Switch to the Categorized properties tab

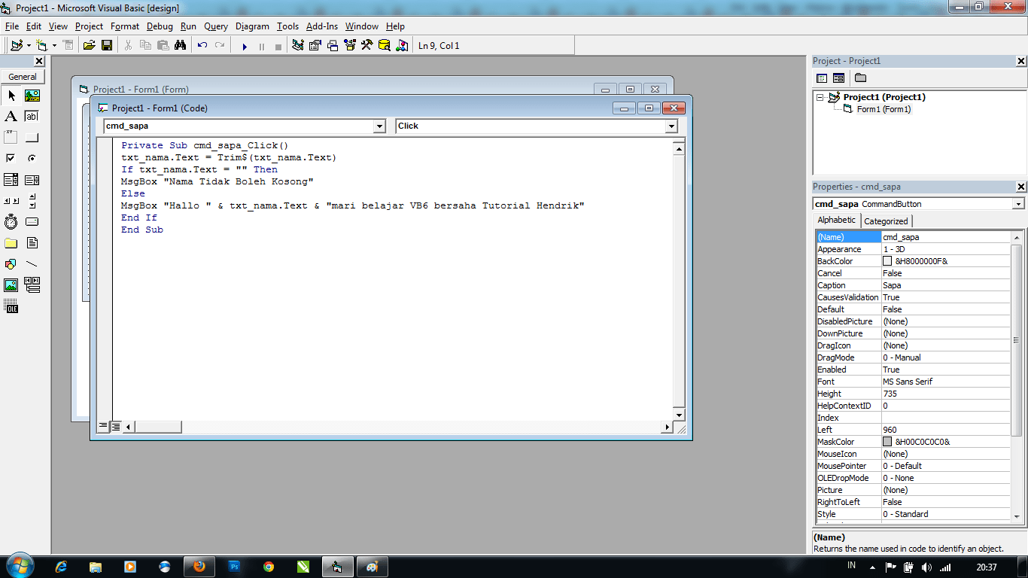886,221
